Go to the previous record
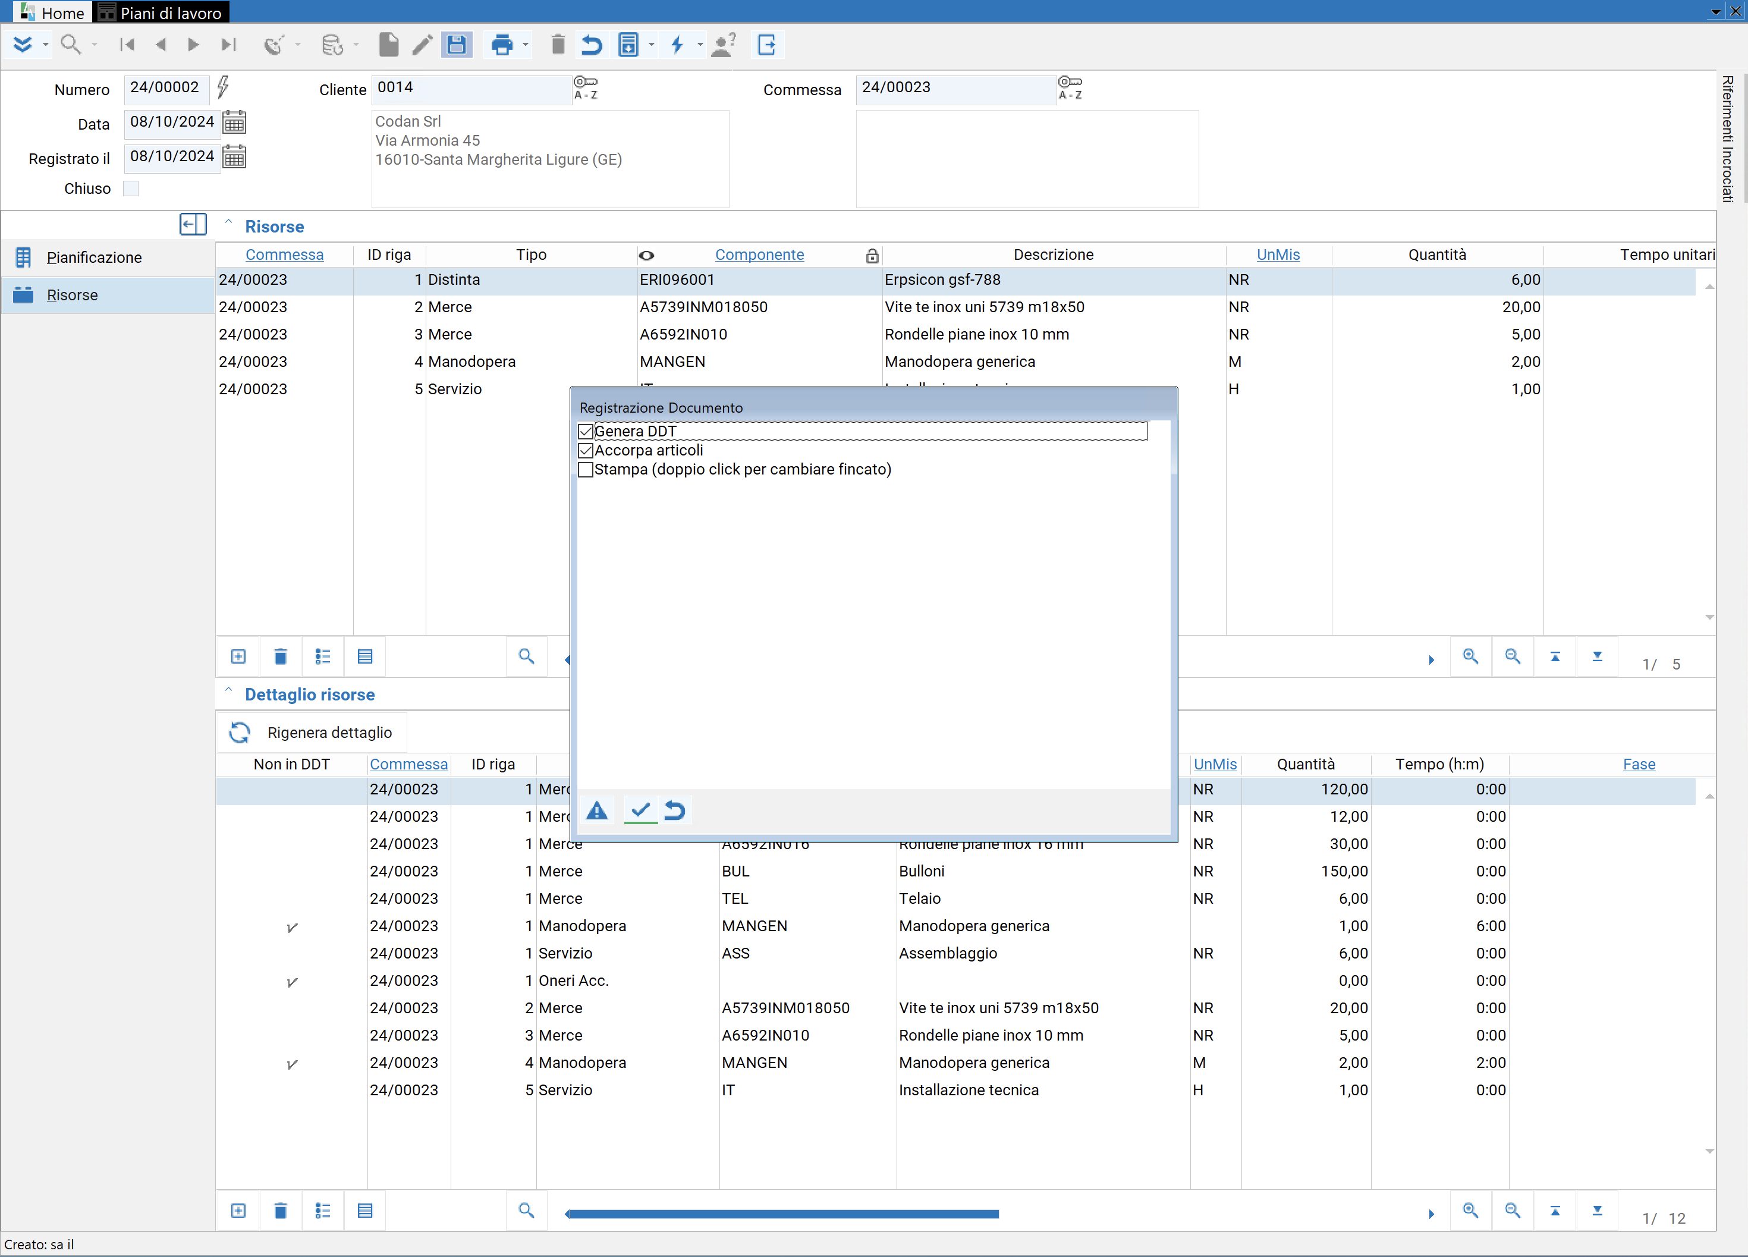 [x=161, y=45]
